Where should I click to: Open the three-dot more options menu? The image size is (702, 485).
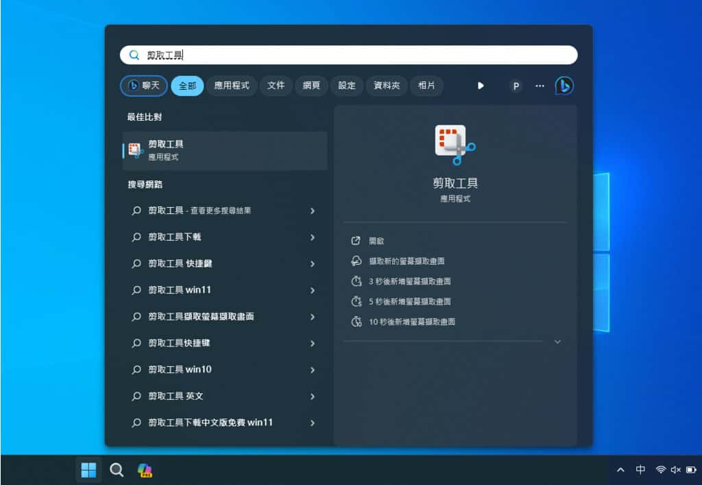coord(540,86)
